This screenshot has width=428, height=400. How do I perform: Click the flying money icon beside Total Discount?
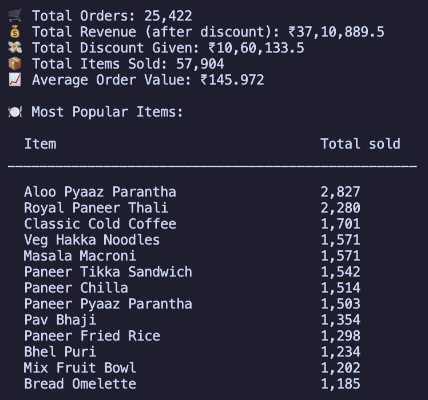point(15,48)
